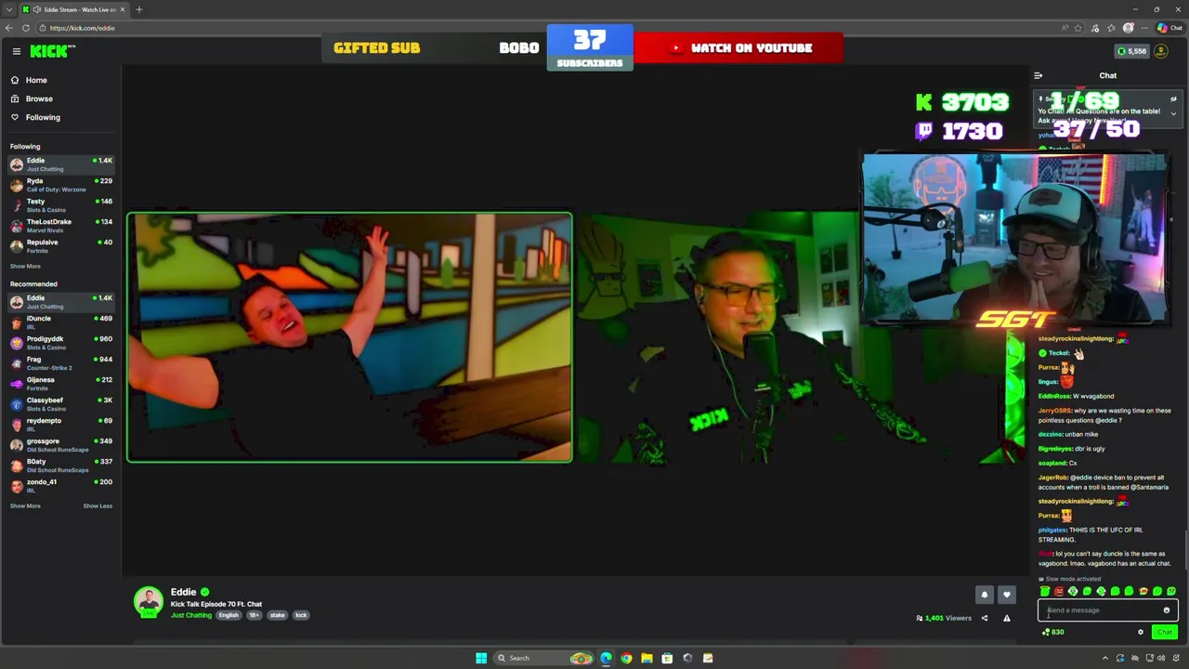The height and width of the screenshot is (669, 1189).
Task: Open TheLostDrake's Marvel Rivals channel
Action: click(60, 226)
